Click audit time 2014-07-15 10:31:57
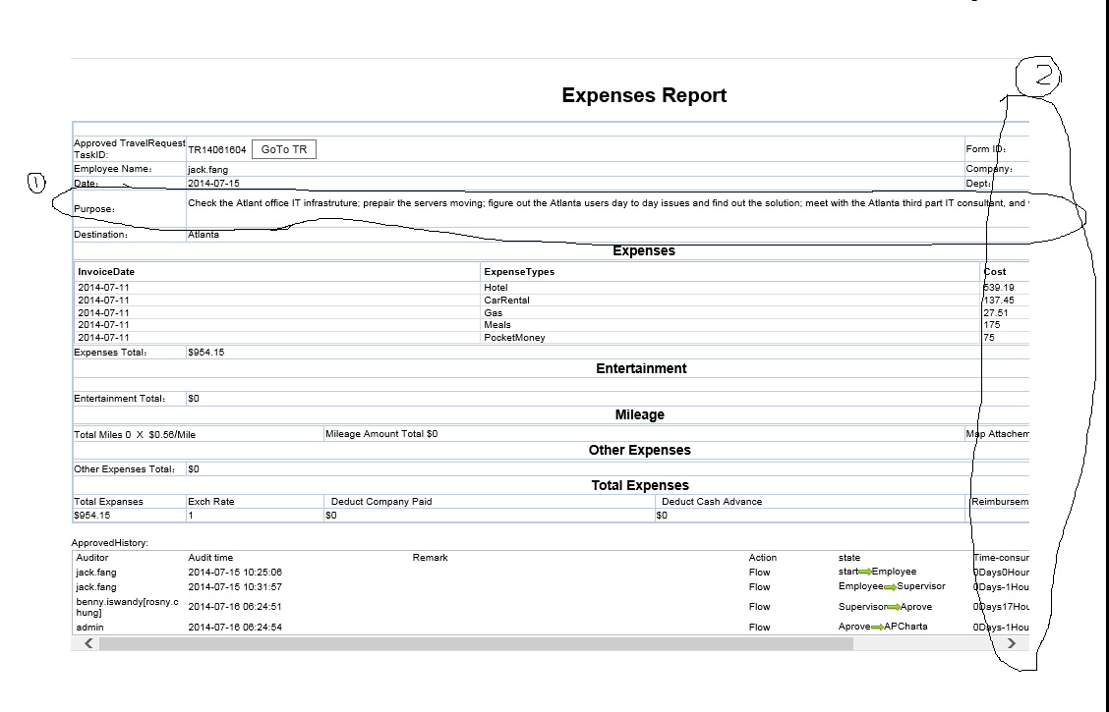Image resolution: width=1109 pixels, height=712 pixels. click(x=235, y=587)
